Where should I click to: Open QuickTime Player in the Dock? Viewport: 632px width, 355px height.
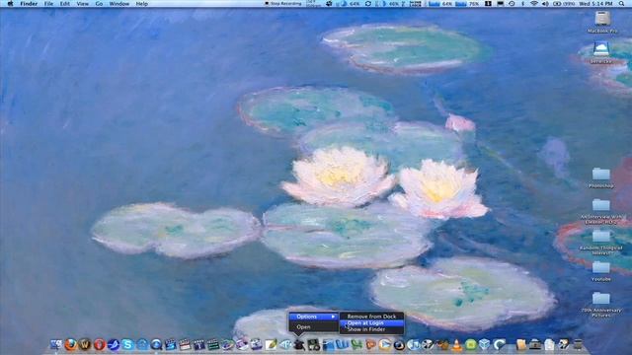click(x=156, y=344)
